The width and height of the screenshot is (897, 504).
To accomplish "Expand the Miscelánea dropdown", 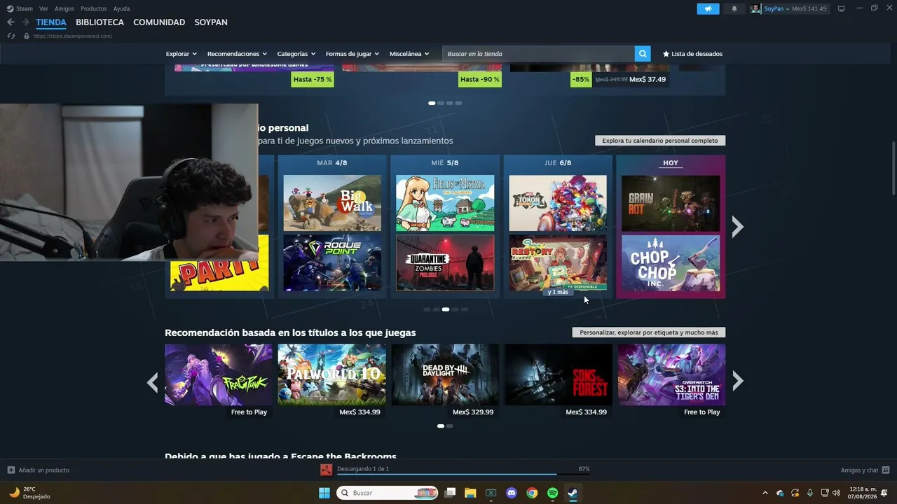I will [x=409, y=54].
